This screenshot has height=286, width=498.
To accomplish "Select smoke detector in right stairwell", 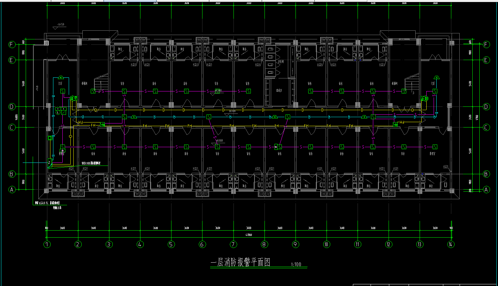I will (x=404, y=91).
